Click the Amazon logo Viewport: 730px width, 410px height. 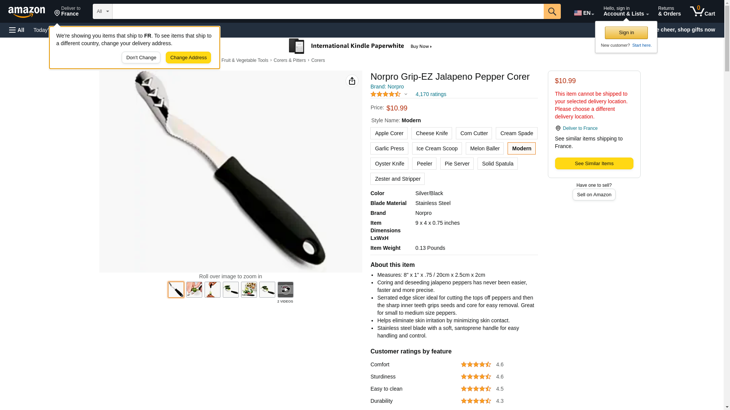point(27,12)
